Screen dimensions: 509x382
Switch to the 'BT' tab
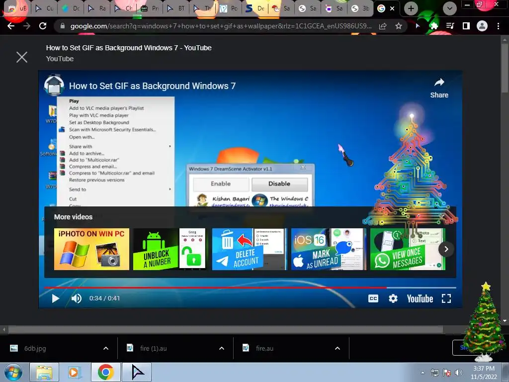[176, 8]
